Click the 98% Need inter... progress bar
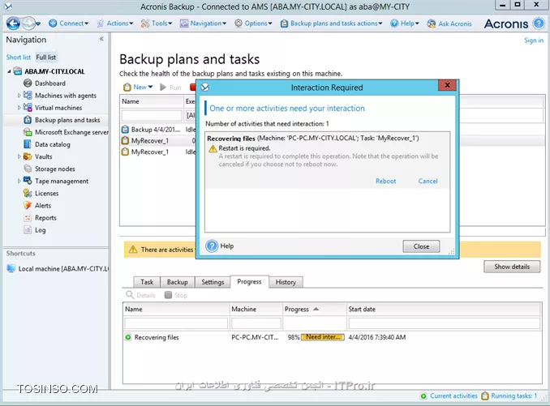The image size is (550, 406). pos(322,337)
